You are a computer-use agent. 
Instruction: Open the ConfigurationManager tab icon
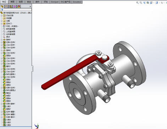10,6
